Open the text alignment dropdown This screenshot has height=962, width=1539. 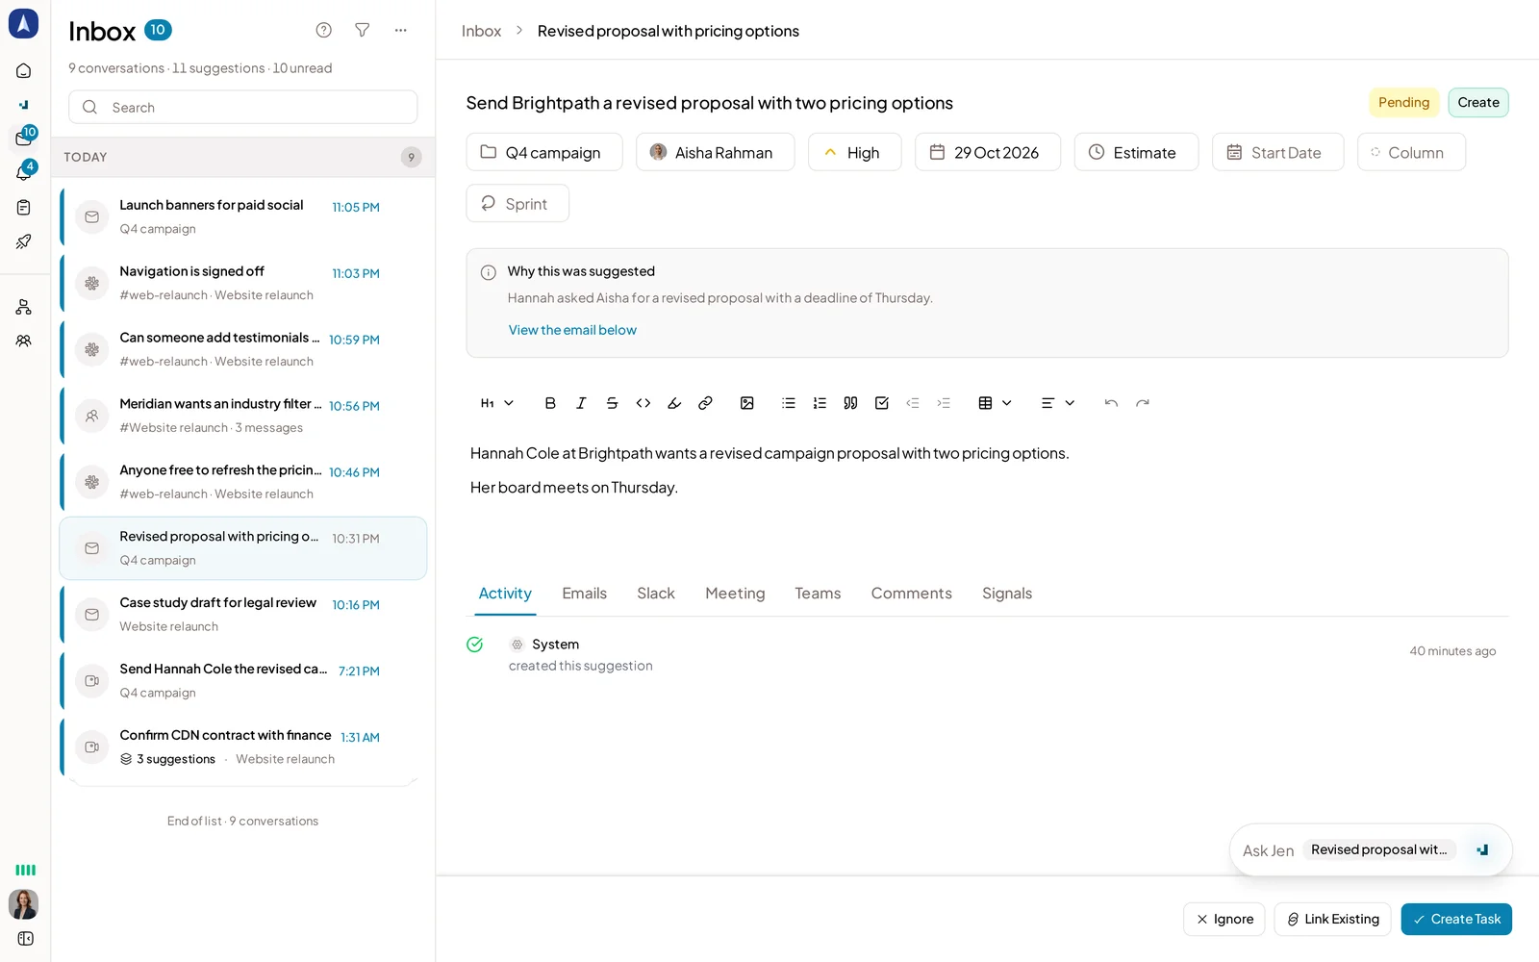(1057, 403)
